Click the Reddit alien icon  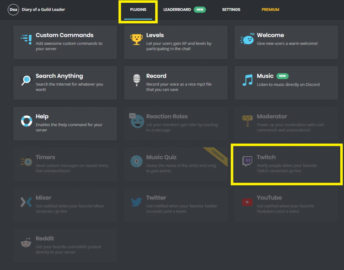pyautogui.click(x=26, y=242)
